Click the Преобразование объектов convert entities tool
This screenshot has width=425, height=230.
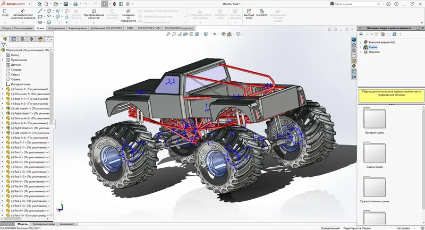coord(93,14)
